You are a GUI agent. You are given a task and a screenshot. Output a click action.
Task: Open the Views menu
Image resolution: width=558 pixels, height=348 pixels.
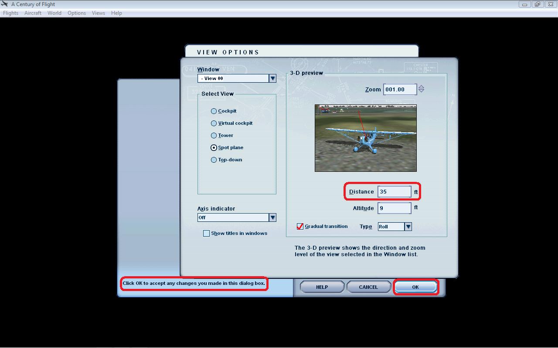click(x=99, y=13)
